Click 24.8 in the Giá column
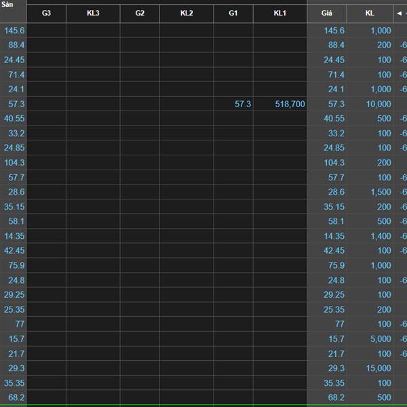This screenshot has width=407, height=407. [336, 280]
